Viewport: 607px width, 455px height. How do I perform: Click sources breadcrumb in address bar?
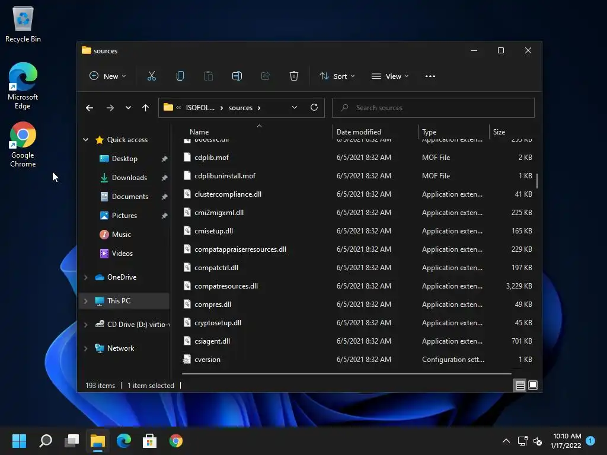pyautogui.click(x=241, y=108)
